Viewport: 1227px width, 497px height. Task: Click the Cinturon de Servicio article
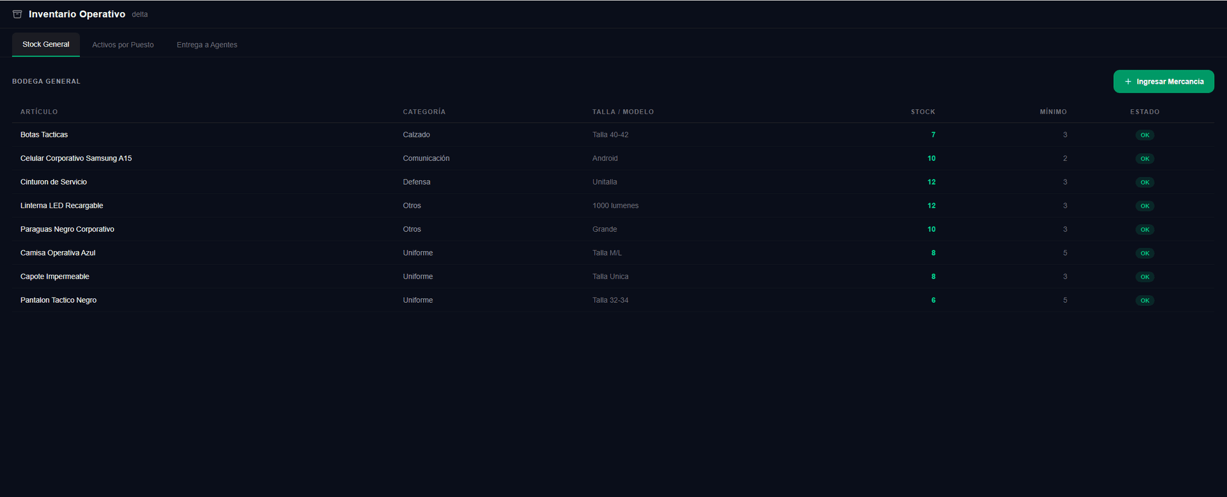[x=54, y=182]
